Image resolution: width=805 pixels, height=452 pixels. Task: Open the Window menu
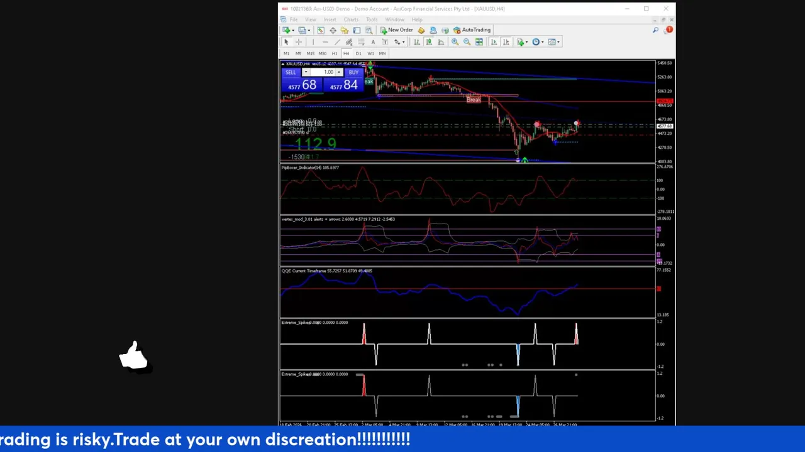395,19
